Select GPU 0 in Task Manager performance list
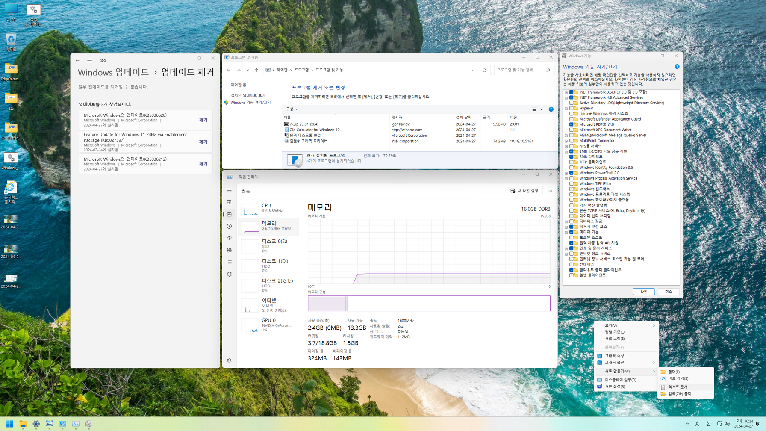 (269, 325)
